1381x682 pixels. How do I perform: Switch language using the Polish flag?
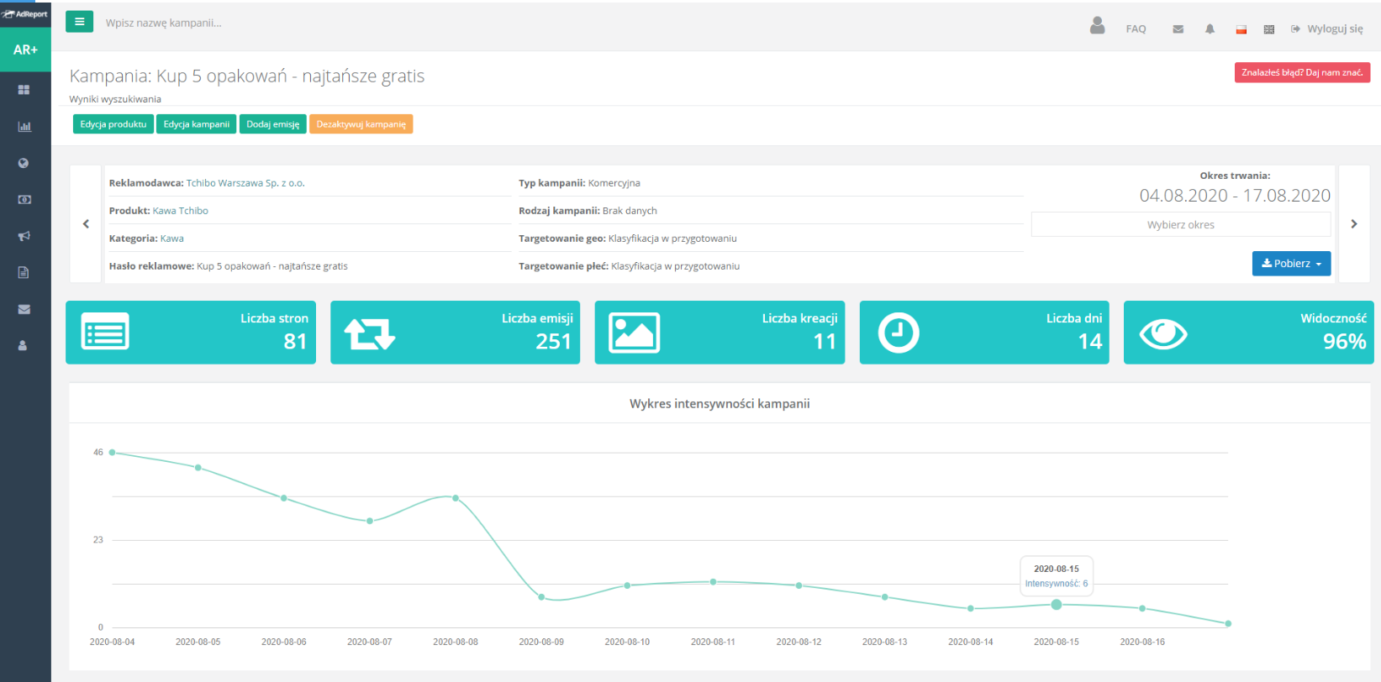1241,29
